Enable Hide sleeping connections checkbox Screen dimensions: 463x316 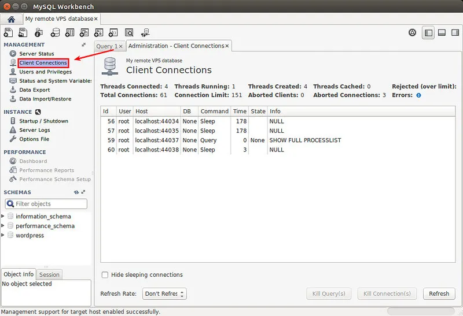tap(105, 275)
